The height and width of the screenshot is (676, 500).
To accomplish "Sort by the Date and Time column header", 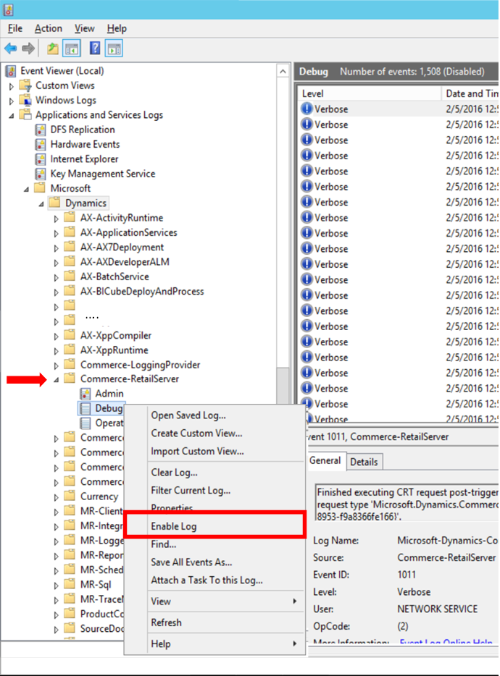I will (x=470, y=93).
